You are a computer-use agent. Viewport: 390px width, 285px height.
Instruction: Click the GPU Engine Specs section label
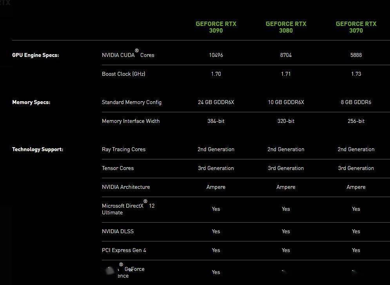point(35,55)
